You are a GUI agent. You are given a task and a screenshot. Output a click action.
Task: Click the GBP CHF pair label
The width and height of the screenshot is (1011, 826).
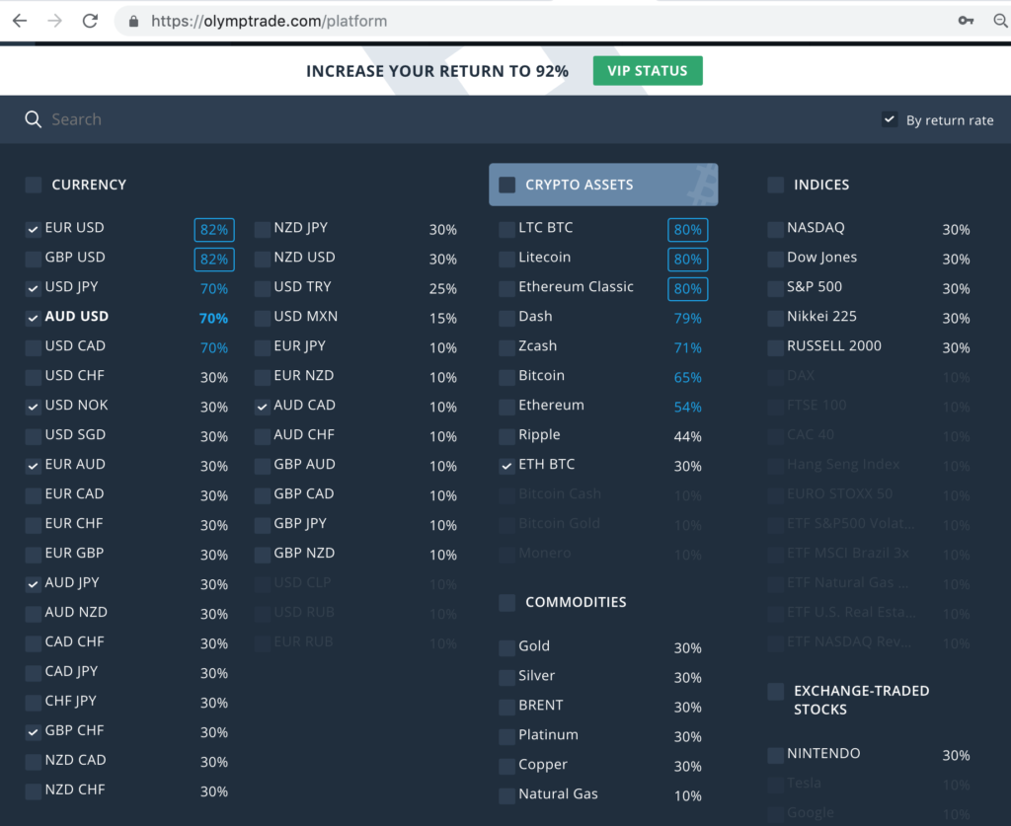[x=74, y=731]
